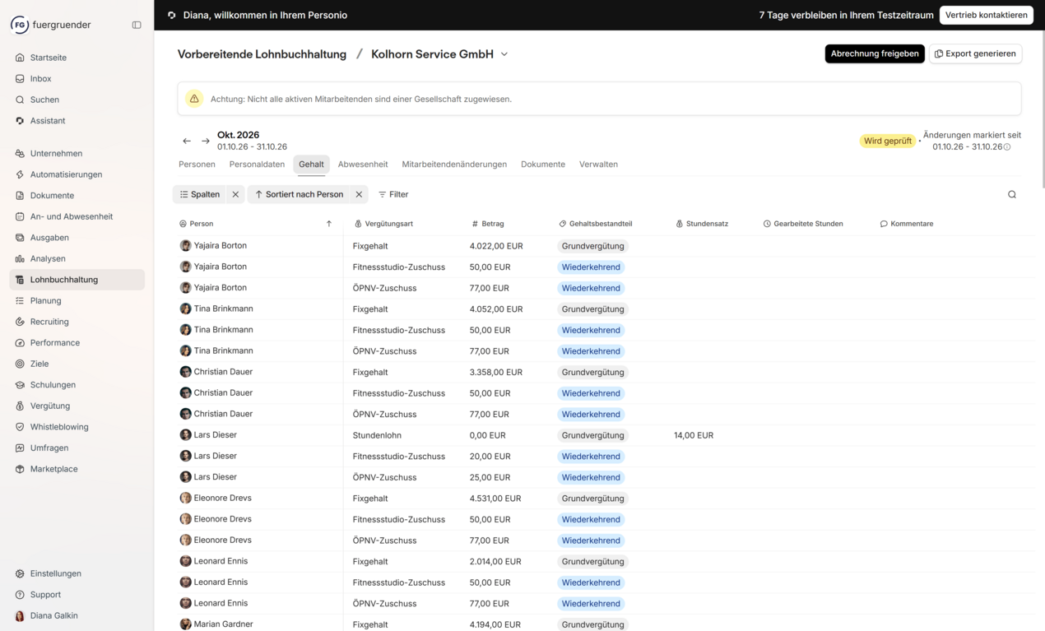Click the 4.531,00 EUR amount cell
The width and height of the screenshot is (1045, 631).
coord(495,499)
